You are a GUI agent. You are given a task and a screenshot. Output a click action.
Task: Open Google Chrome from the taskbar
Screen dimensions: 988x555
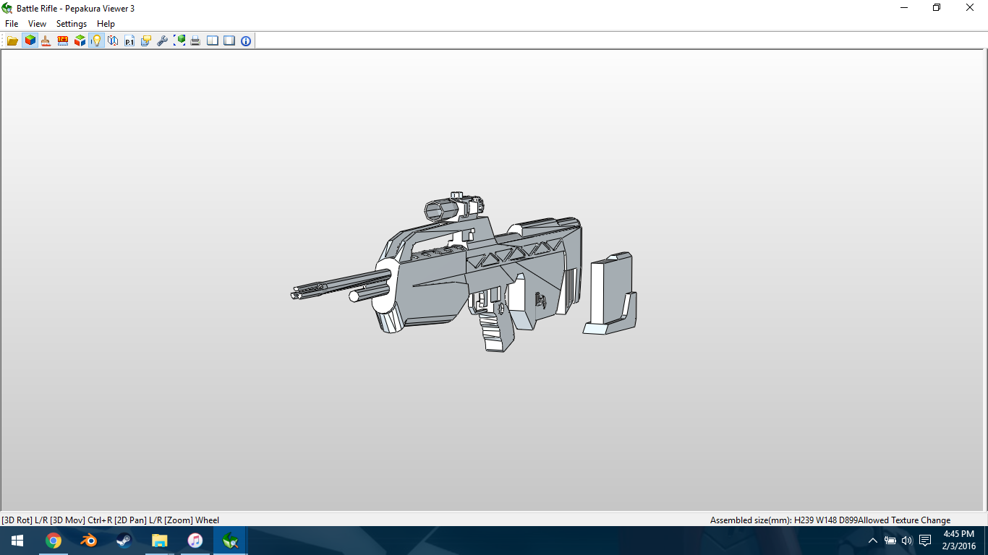54,541
